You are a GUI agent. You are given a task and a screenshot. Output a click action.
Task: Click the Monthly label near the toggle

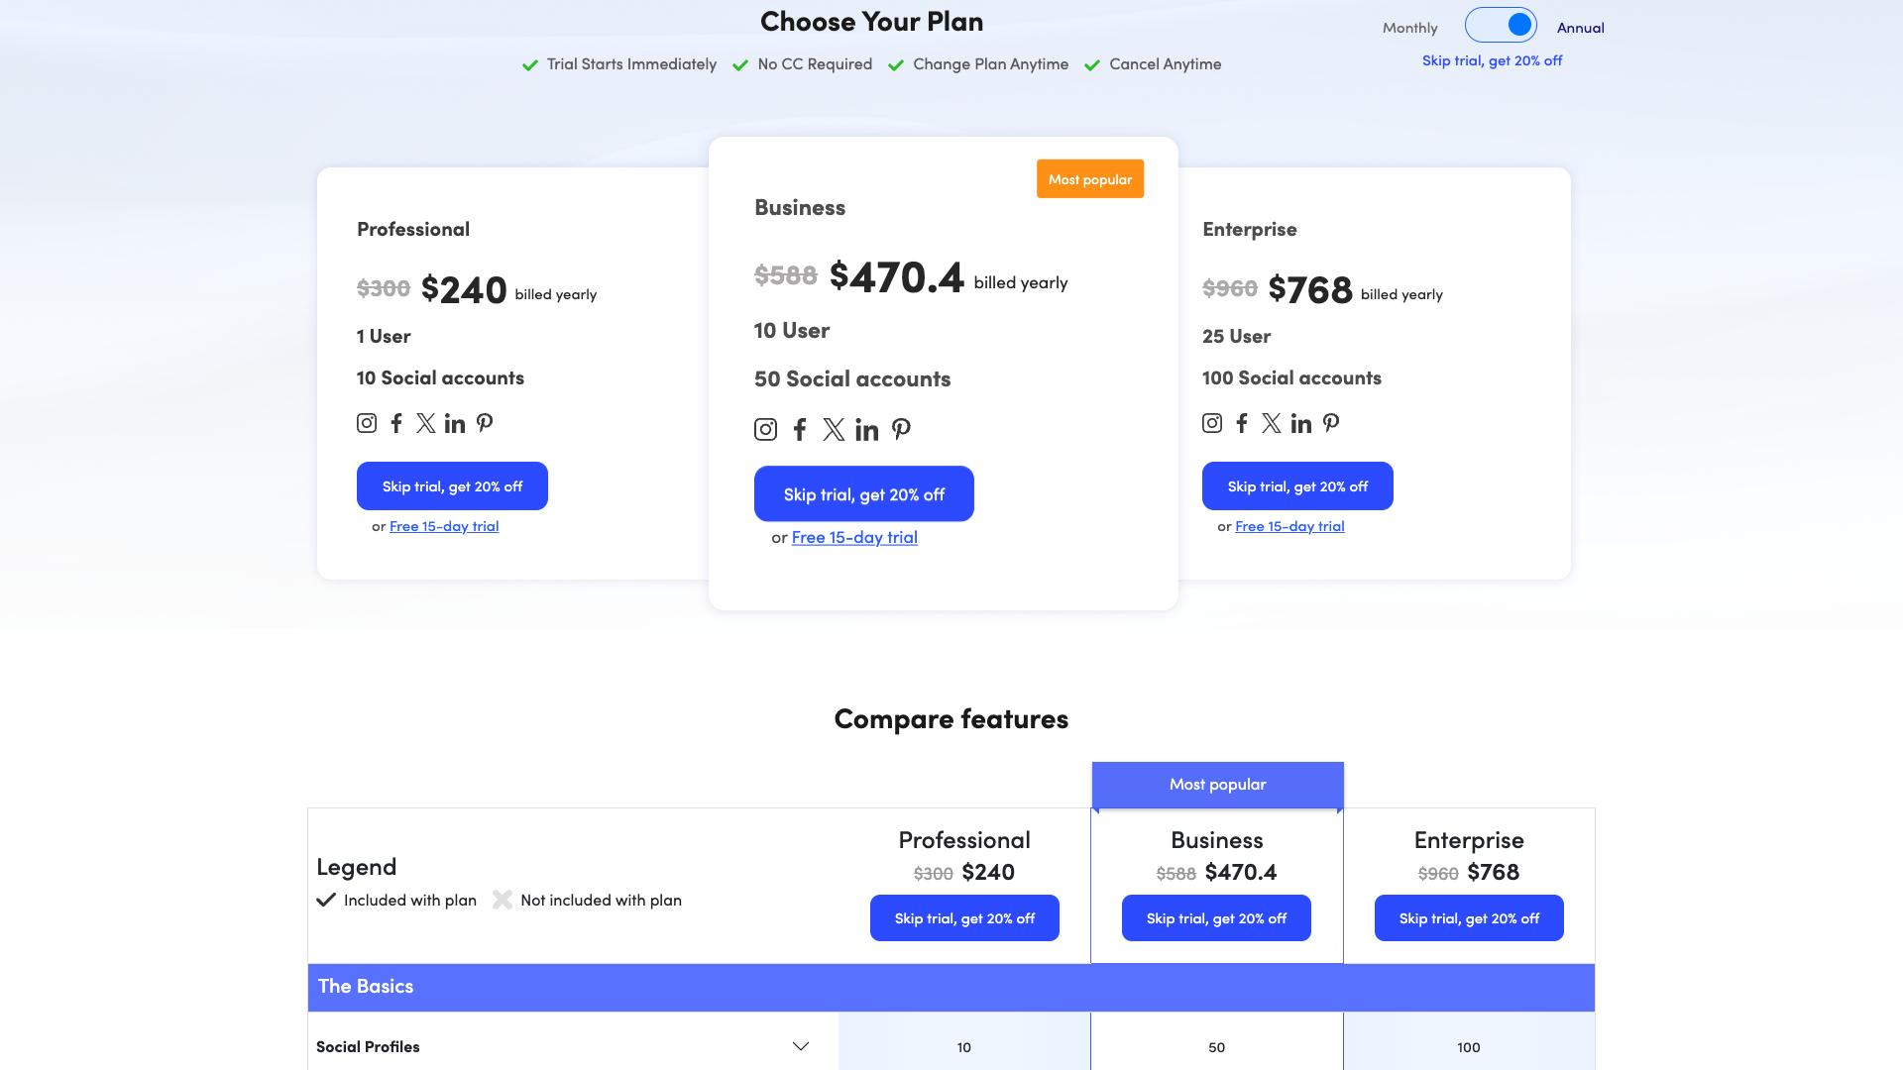tap(1409, 27)
